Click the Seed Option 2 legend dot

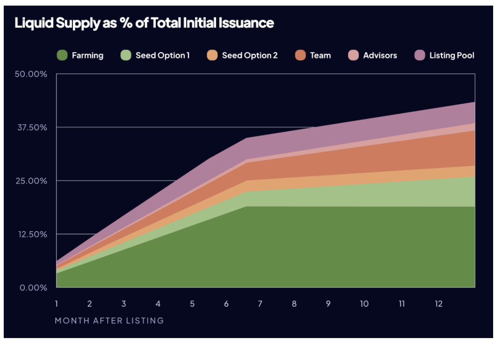[212, 55]
